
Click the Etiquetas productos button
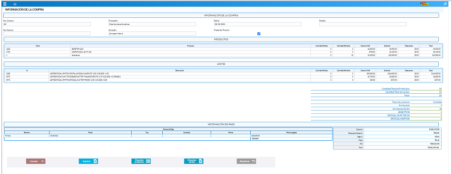[x=141, y=161]
